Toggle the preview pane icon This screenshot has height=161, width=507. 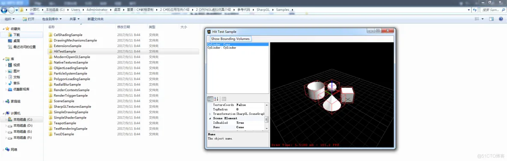pos(492,19)
